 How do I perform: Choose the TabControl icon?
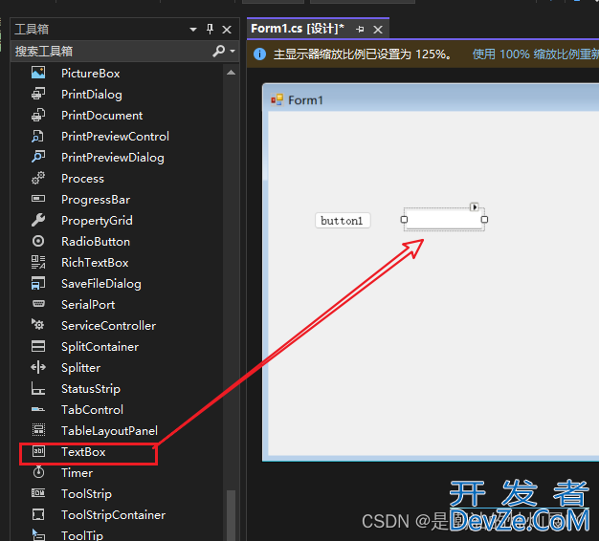tap(38, 409)
